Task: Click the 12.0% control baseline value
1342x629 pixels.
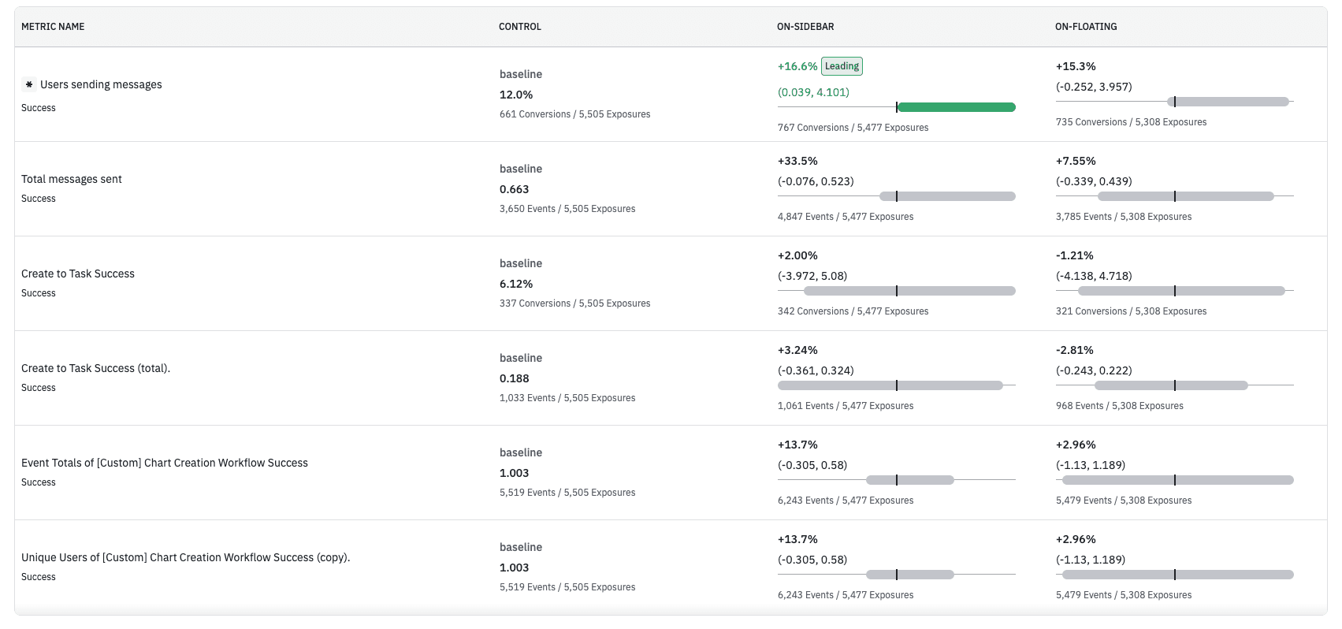Action: pyautogui.click(x=516, y=95)
